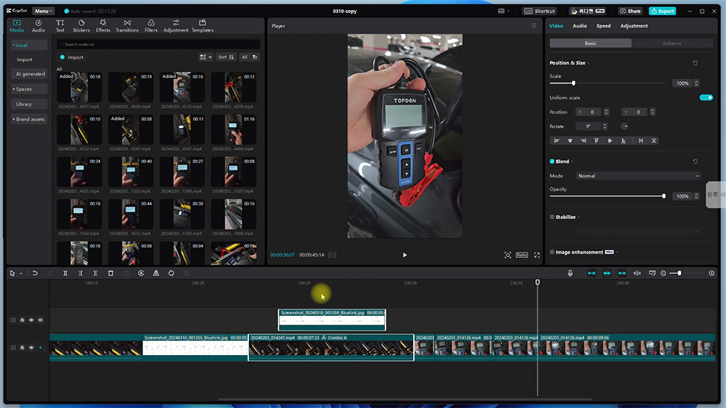Click the Search material input field
726x408 pixels.
pos(158,44)
